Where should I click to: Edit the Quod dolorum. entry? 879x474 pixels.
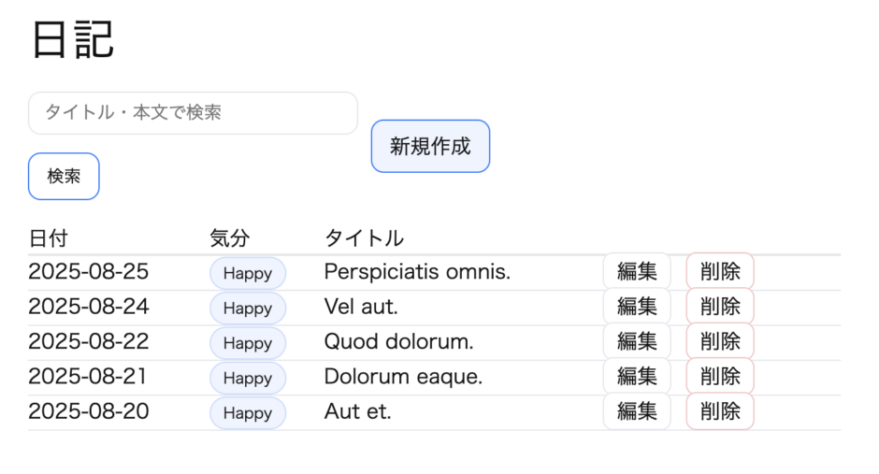(x=637, y=341)
